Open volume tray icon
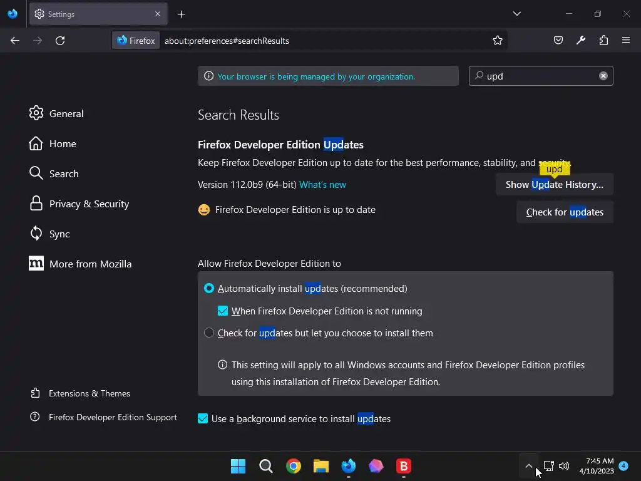The height and width of the screenshot is (481, 641). [564, 466]
